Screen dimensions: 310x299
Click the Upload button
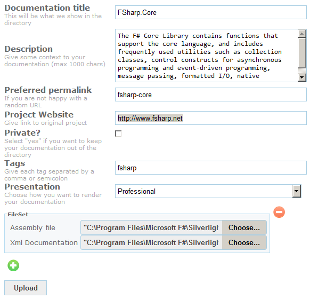pos(26,288)
